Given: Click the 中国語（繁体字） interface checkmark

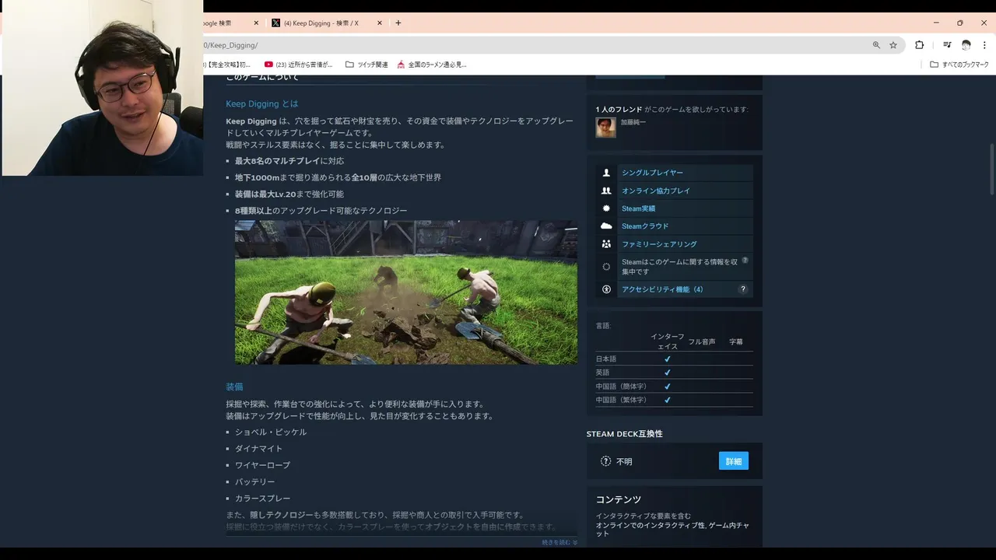Looking at the screenshot, I should tap(668, 400).
